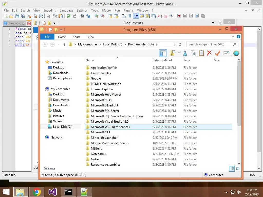Screen dimensions: 263x197
Task: Click Cut scissors icon in Notepad++ toolbar
Action: (x=49, y=16)
